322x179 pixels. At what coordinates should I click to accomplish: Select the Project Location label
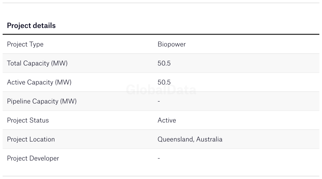click(x=31, y=139)
